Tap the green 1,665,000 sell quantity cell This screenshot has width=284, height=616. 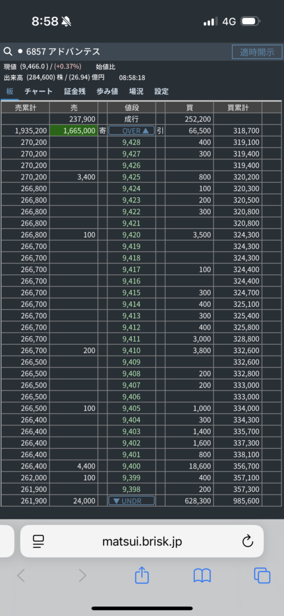[73, 131]
